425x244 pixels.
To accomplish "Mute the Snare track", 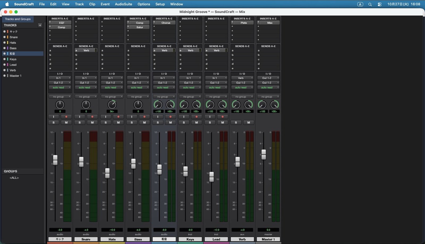I will point(92,123).
